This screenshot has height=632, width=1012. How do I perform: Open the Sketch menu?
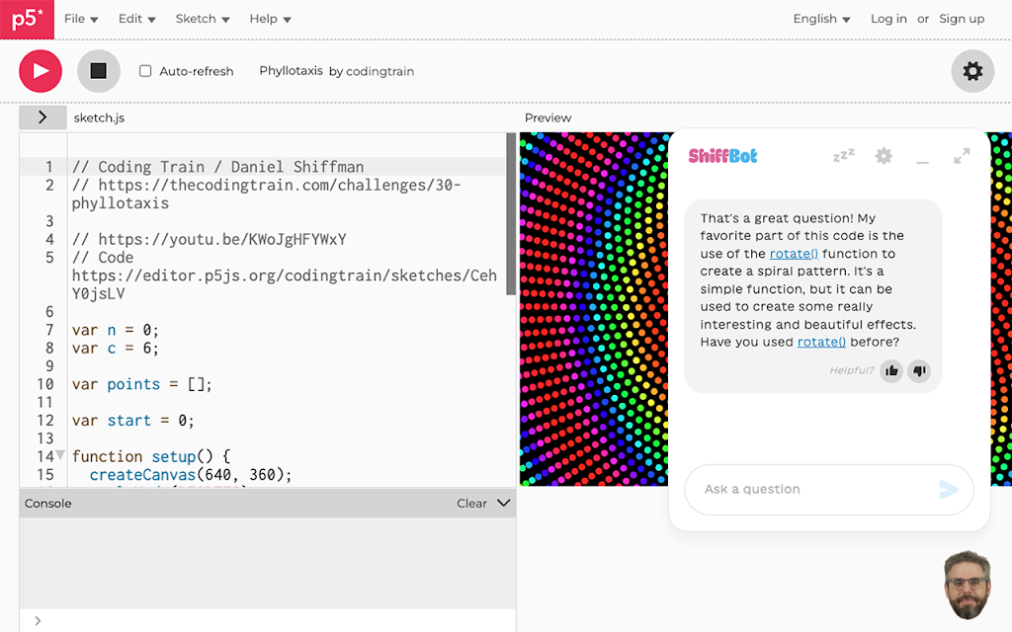point(203,19)
